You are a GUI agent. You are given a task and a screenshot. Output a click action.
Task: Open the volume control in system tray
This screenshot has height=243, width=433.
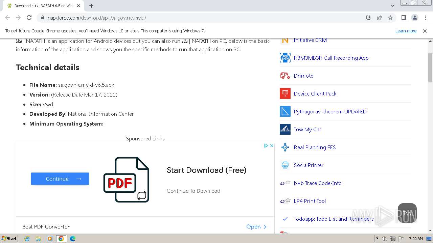385,239
